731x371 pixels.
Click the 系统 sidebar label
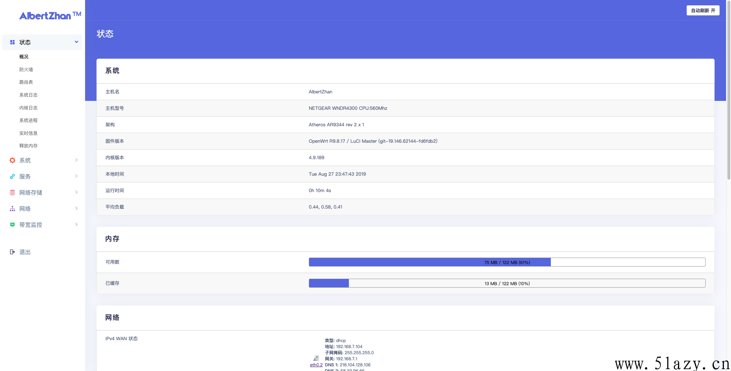click(25, 160)
